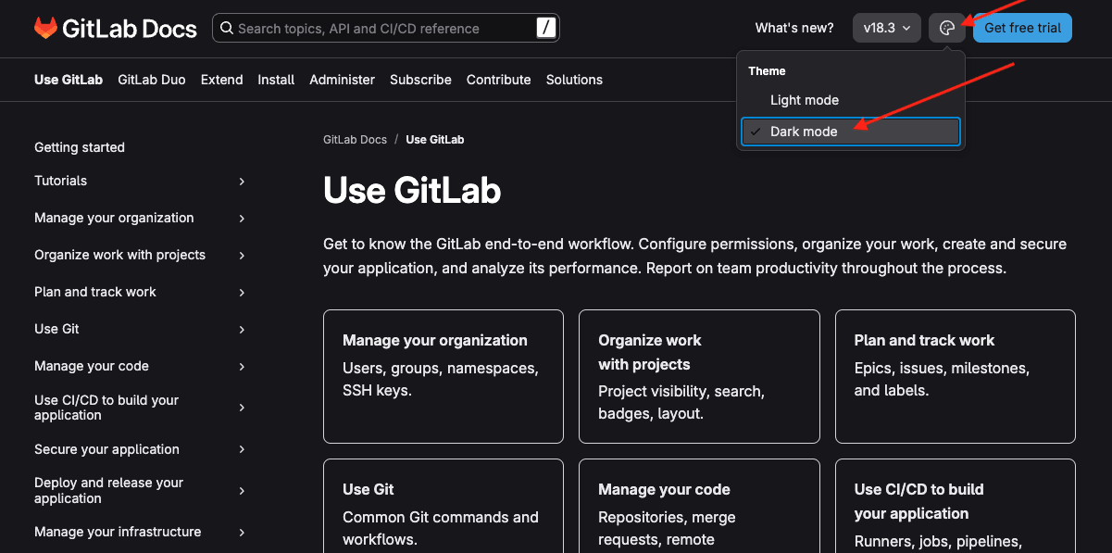Click the Use GitLab breadcrumb text
The image size is (1112, 553).
[435, 140]
